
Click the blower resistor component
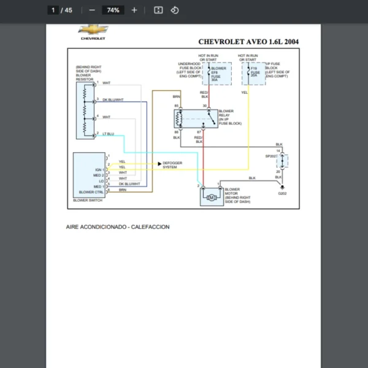coord(85,109)
